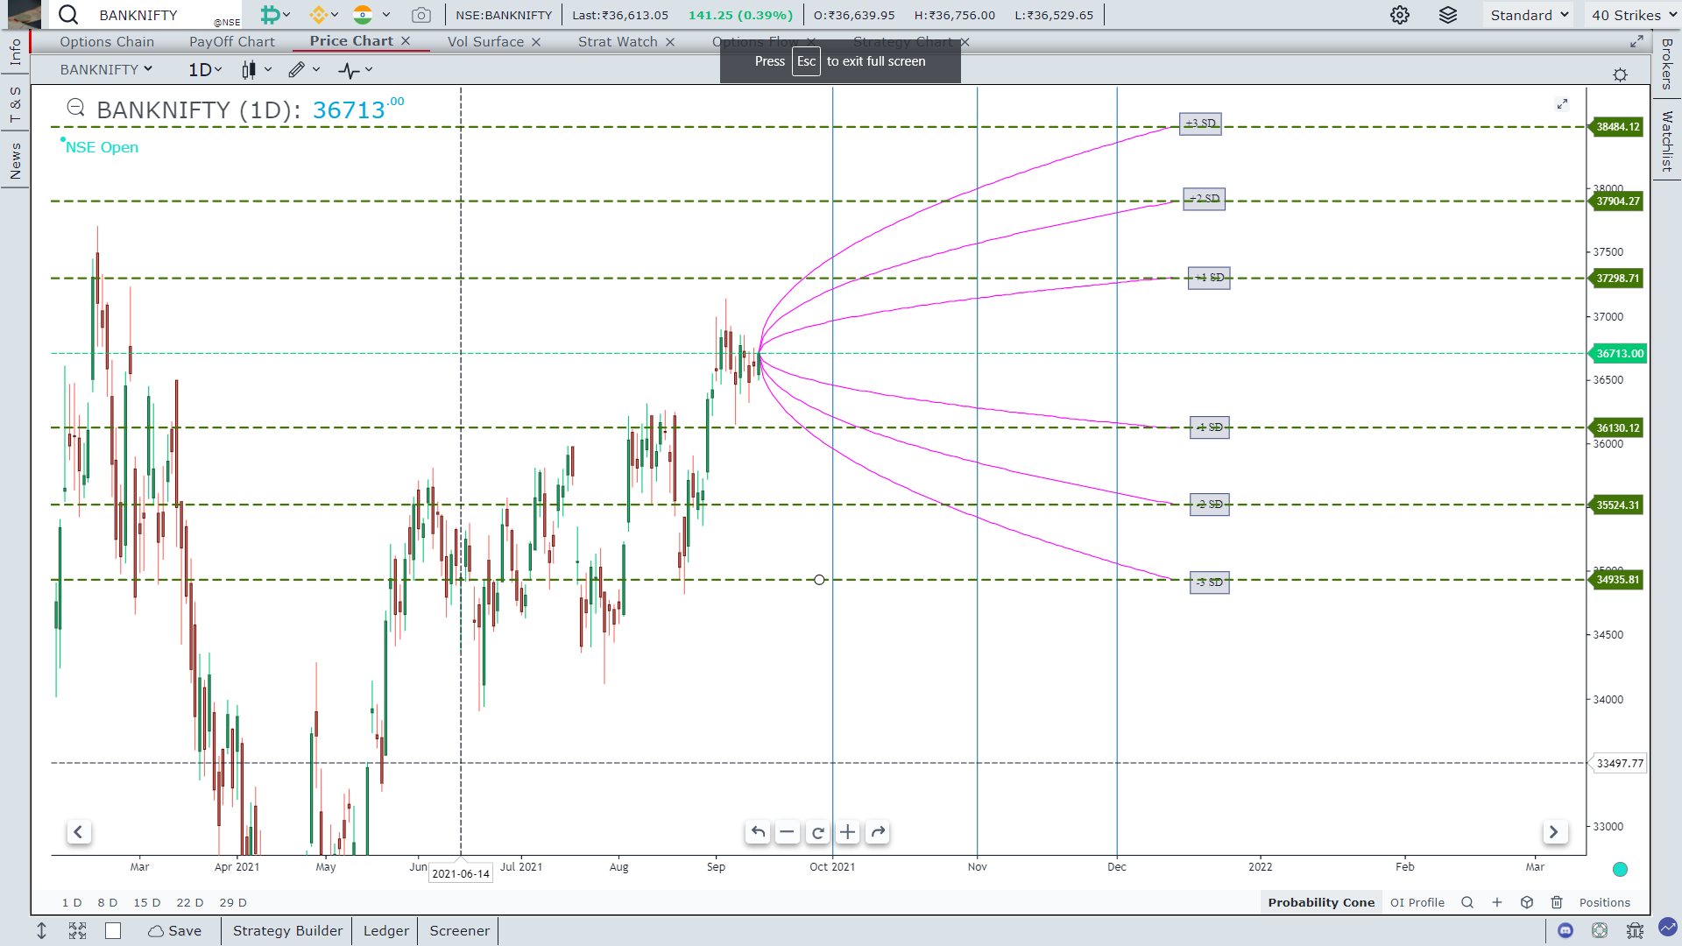
Task: Zoom out using magnifier beside BANKNIFTY (1D) title
Action: 76,108
